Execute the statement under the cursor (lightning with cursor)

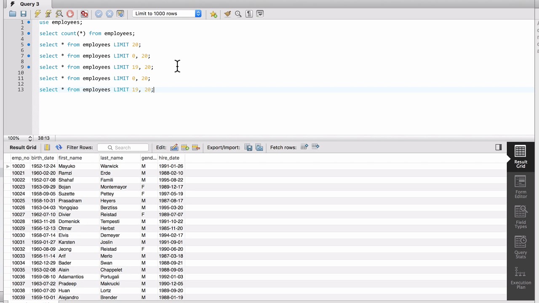[x=48, y=14]
